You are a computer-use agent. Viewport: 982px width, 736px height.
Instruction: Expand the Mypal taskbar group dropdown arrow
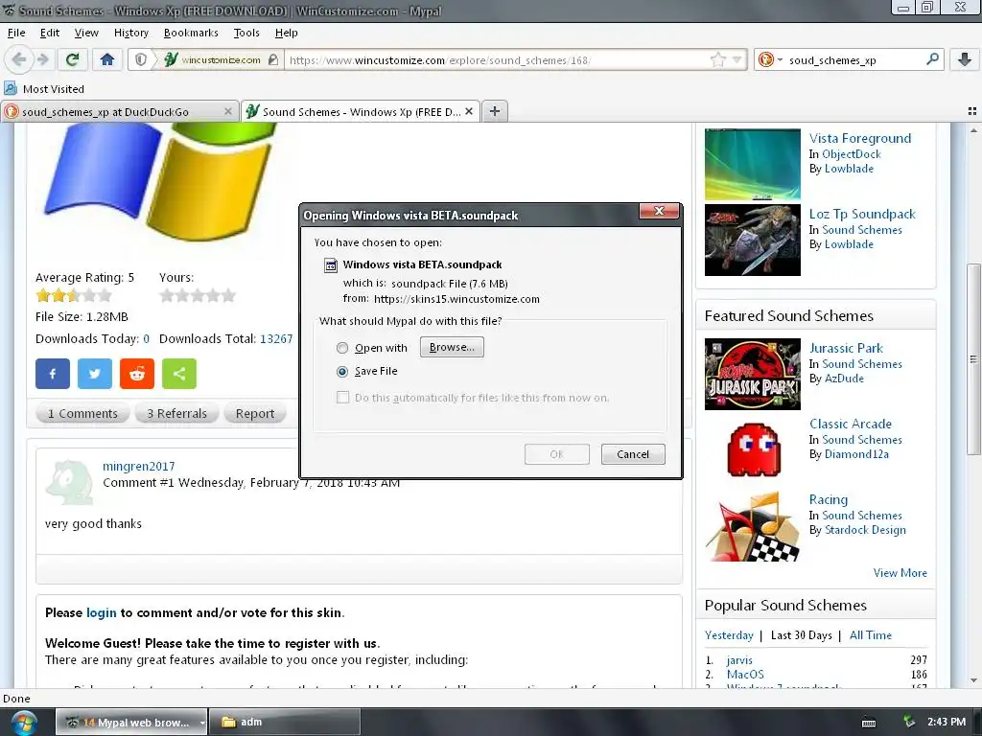coord(202,723)
